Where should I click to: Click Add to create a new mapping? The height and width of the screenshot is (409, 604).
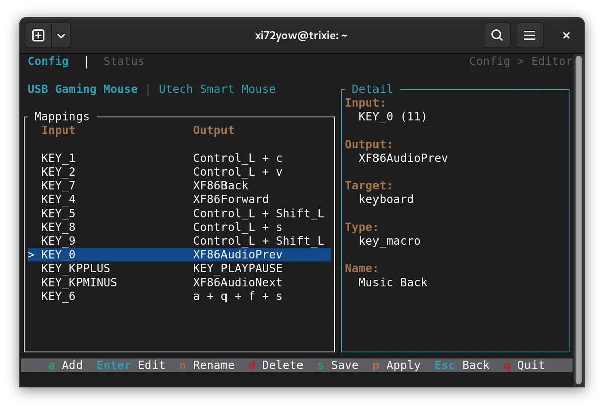point(66,365)
